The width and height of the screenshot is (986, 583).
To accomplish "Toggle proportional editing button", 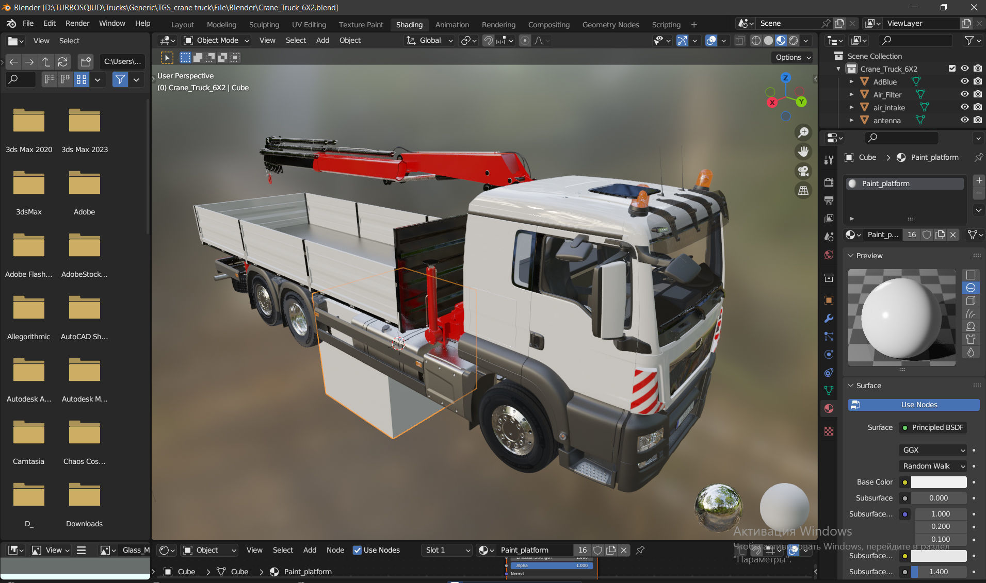I will click(x=525, y=41).
